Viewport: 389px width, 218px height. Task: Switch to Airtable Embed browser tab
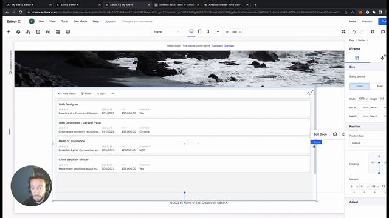coord(225,5)
